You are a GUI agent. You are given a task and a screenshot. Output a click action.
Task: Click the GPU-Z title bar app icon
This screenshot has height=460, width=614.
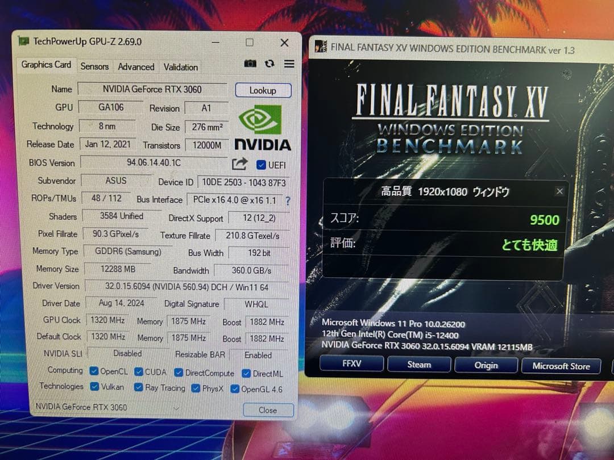pyautogui.click(x=24, y=41)
